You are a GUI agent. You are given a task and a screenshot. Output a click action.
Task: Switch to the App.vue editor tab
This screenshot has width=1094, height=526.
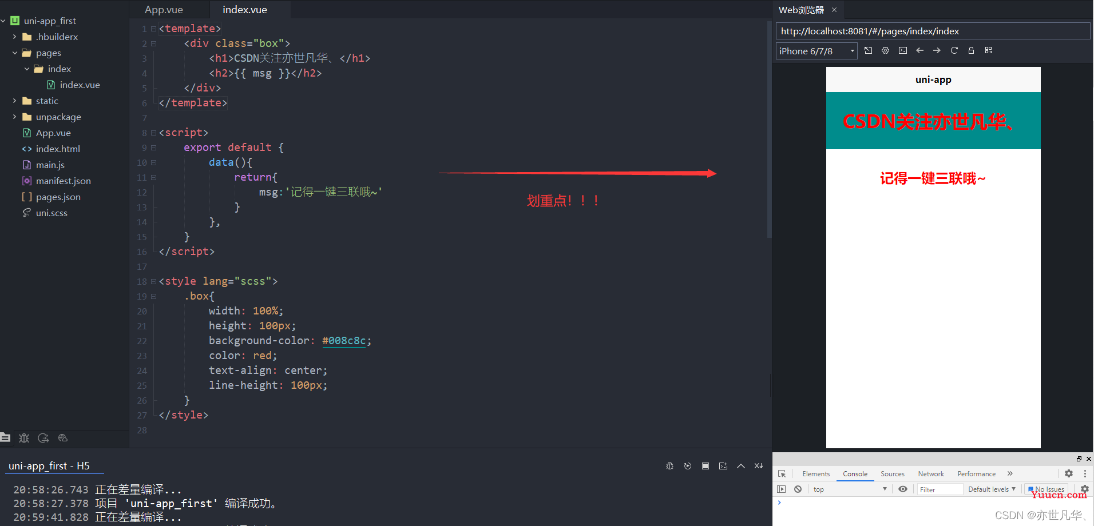[164, 10]
